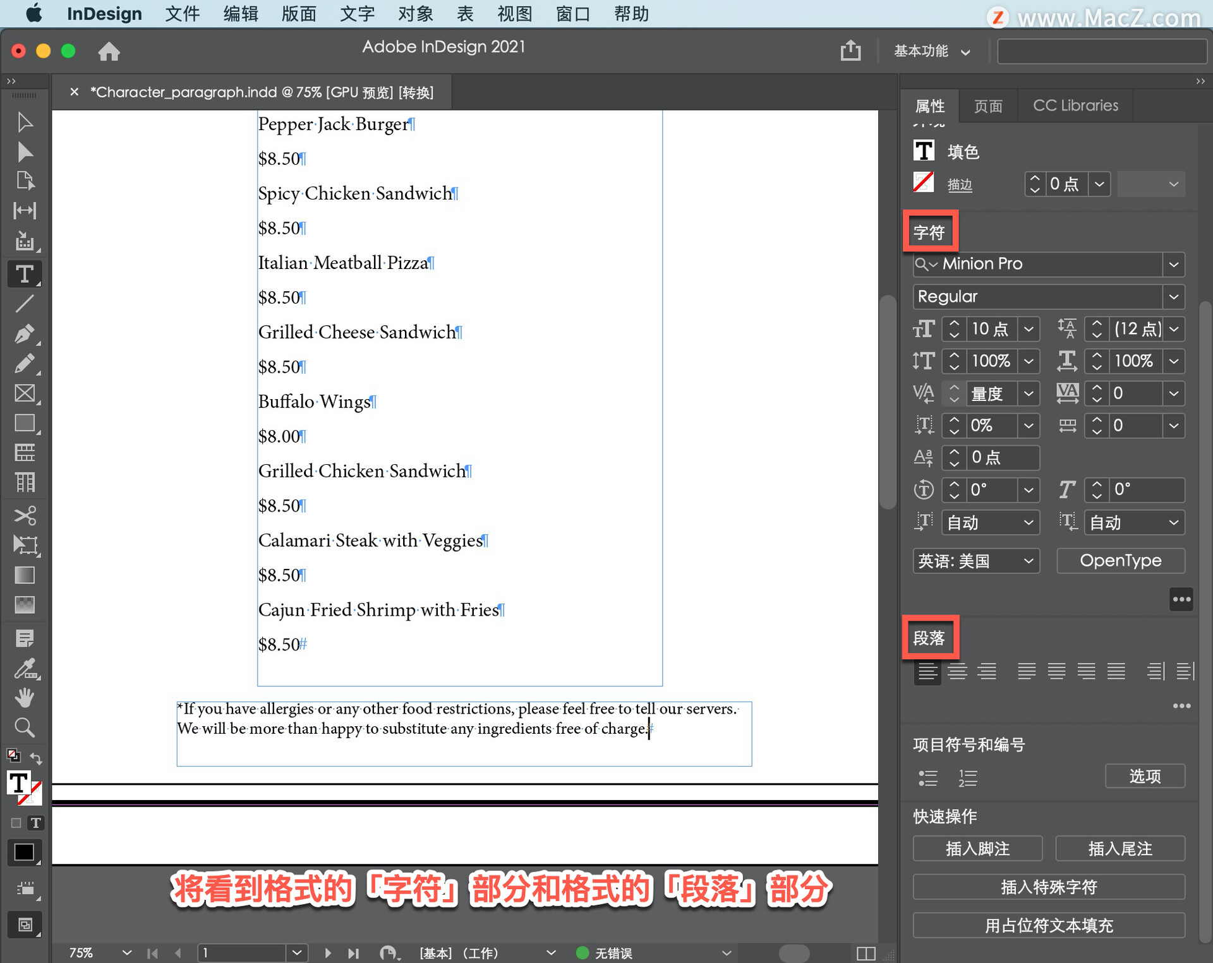Select the Scissors tool
The width and height of the screenshot is (1213, 963).
click(x=25, y=515)
